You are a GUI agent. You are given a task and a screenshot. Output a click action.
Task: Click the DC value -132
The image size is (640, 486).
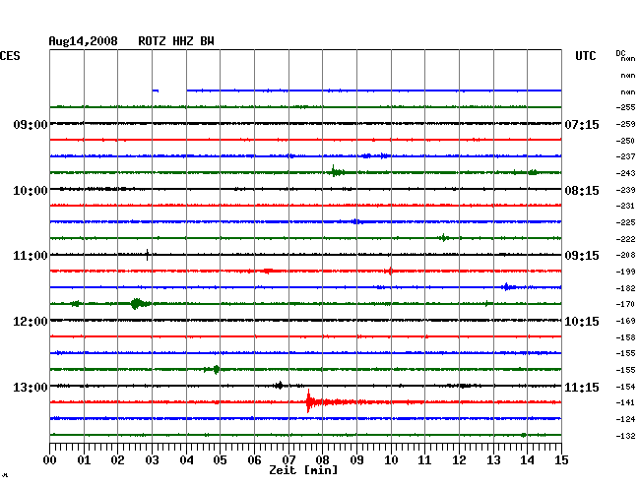point(625,436)
